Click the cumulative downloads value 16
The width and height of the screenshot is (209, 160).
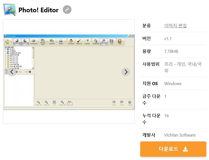coord(167,116)
